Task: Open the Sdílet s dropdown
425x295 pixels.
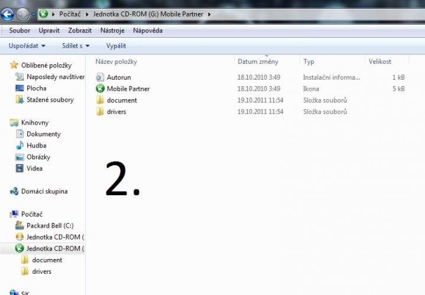Action: 76,46
